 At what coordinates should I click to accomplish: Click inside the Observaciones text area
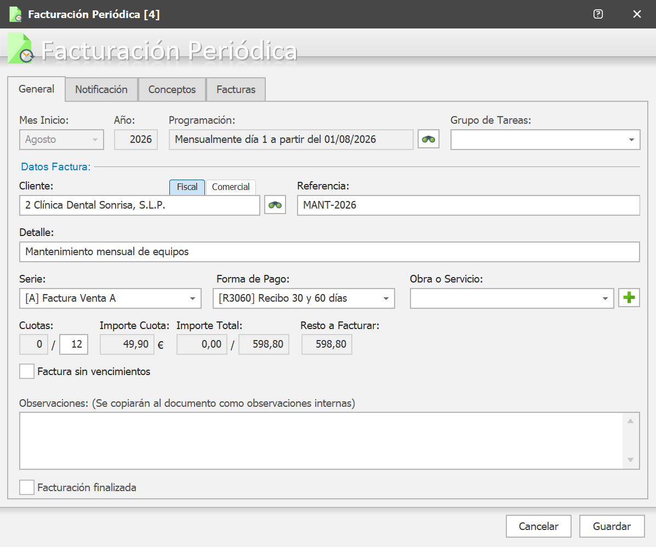(x=321, y=440)
